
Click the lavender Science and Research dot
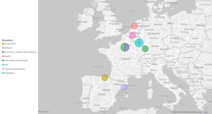coord(3,69)
